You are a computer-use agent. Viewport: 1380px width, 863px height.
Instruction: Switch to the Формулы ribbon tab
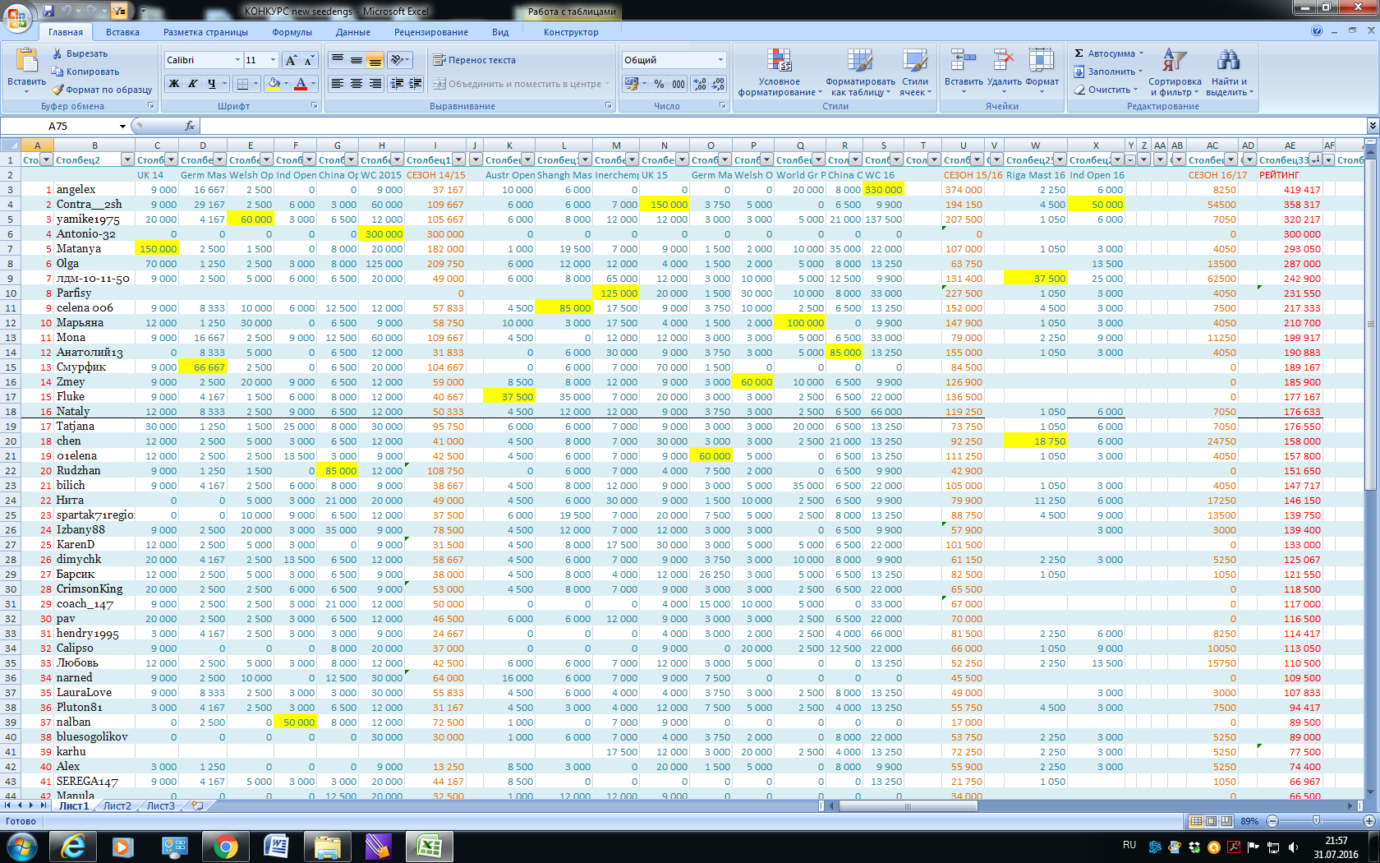(x=292, y=32)
